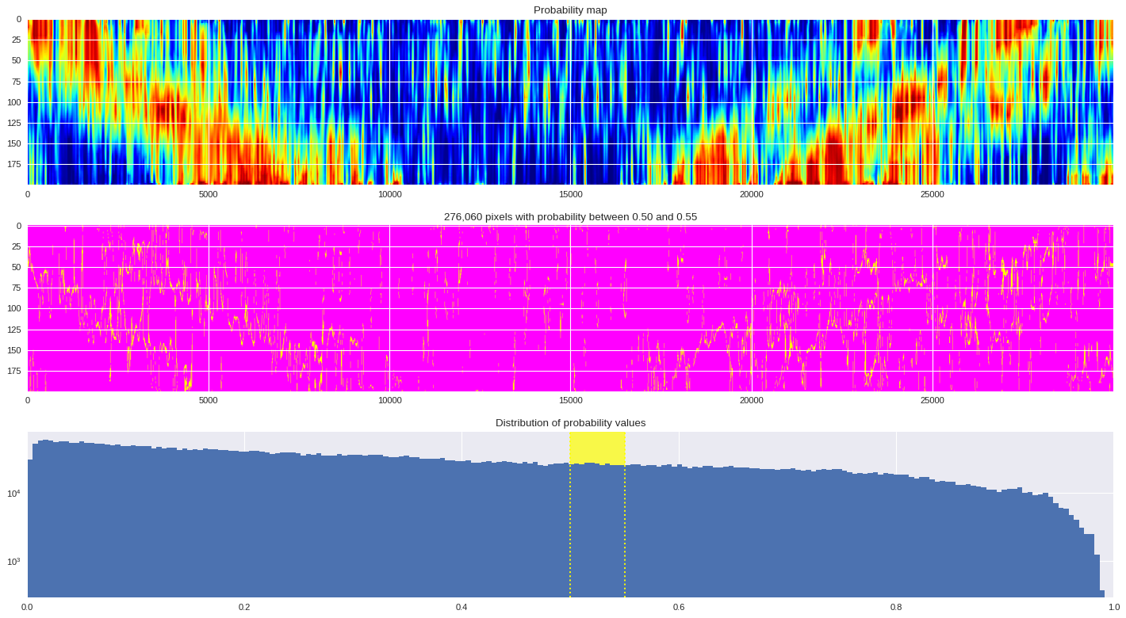Click the 1.0 tick label on histogram axis
1126x618 pixels.
[x=1113, y=608]
